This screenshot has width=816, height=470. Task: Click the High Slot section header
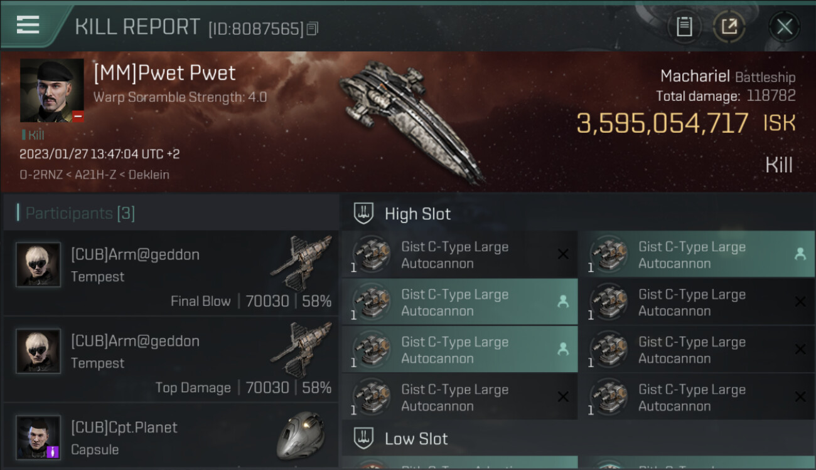click(417, 214)
